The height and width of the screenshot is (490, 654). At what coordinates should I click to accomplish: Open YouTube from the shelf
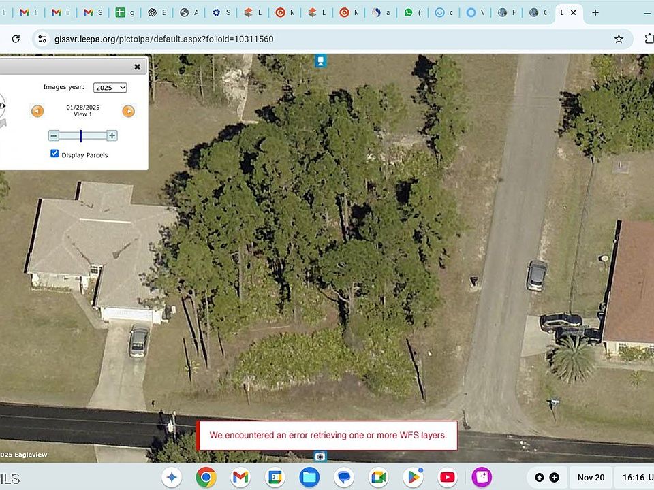point(447,477)
